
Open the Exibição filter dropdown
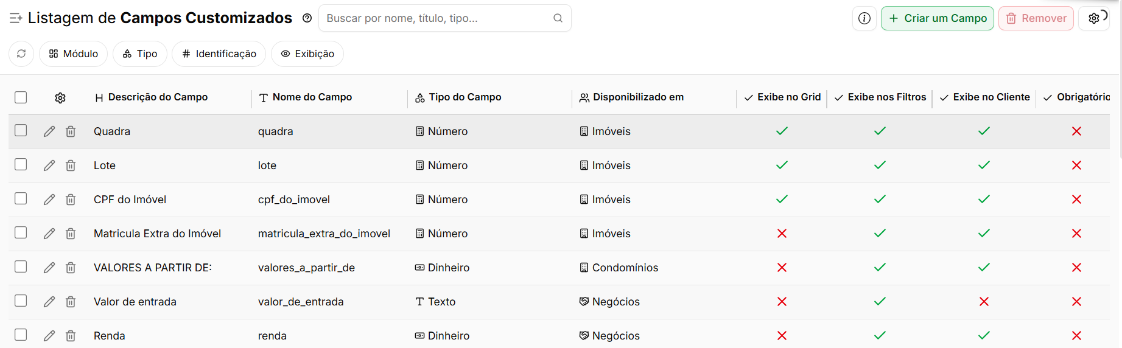click(x=307, y=54)
